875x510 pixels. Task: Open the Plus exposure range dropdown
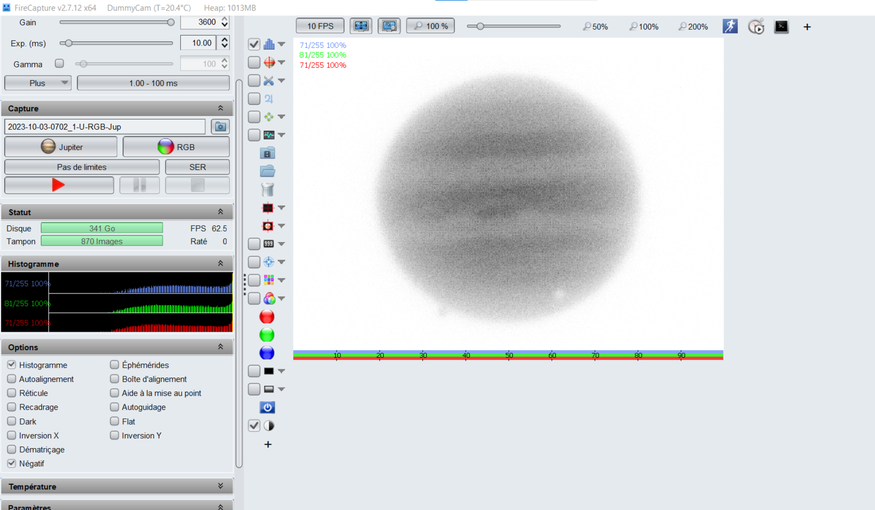pyautogui.click(x=37, y=82)
